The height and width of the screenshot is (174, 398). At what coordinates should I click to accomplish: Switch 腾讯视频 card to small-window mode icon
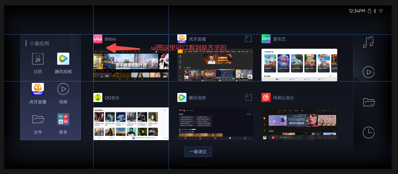248,97
